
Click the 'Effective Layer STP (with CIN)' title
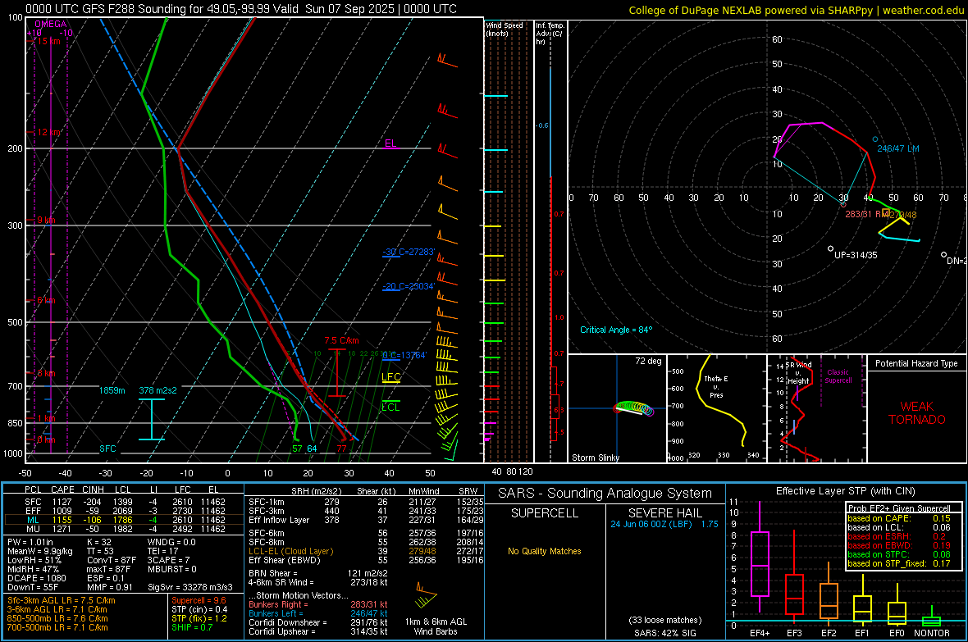(x=845, y=491)
